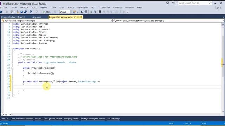Open the TEAM menu
This screenshot has width=225, height=126.
point(53,8)
